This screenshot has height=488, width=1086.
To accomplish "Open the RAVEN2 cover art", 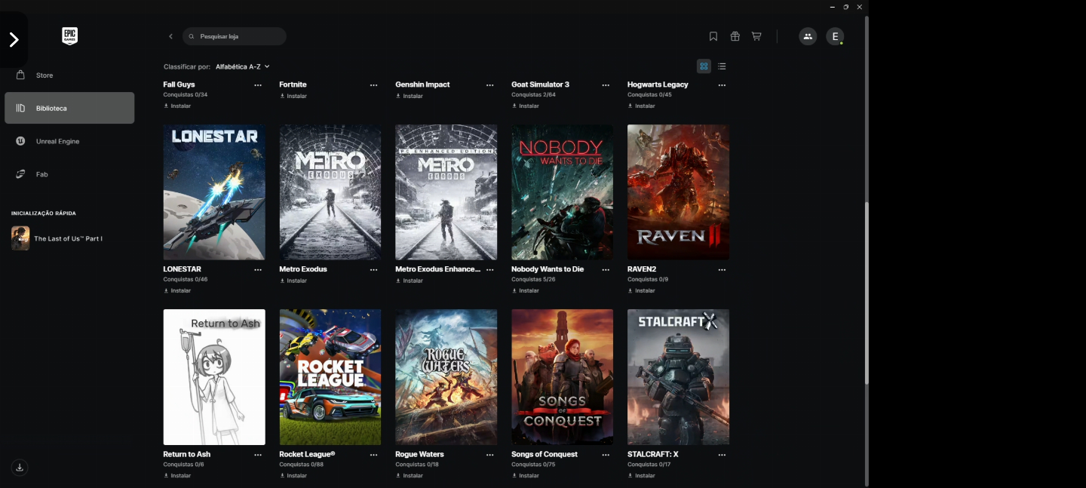I will [678, 192].
